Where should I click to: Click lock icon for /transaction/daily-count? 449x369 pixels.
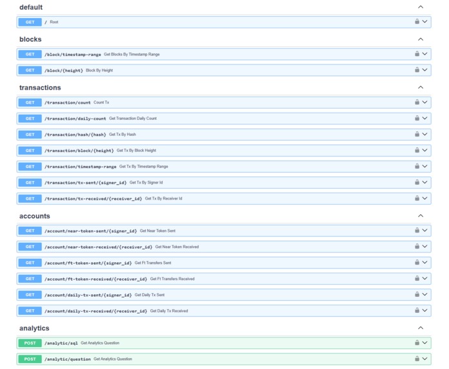click(417, 118)
